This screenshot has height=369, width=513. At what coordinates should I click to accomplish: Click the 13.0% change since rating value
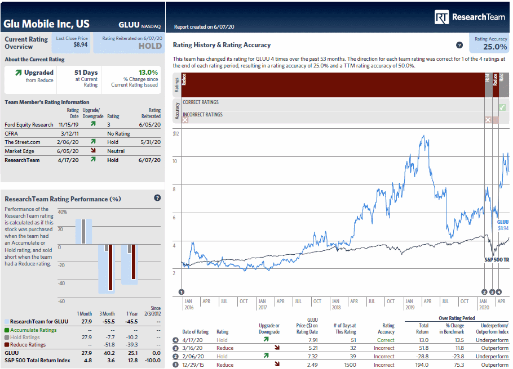pyautogui.click(x=148, y=73)
